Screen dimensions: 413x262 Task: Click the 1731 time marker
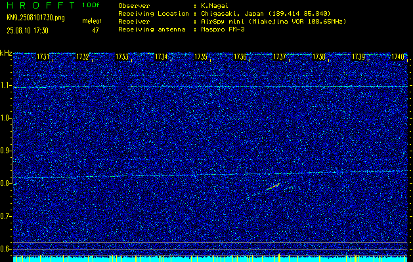point(43,56)
